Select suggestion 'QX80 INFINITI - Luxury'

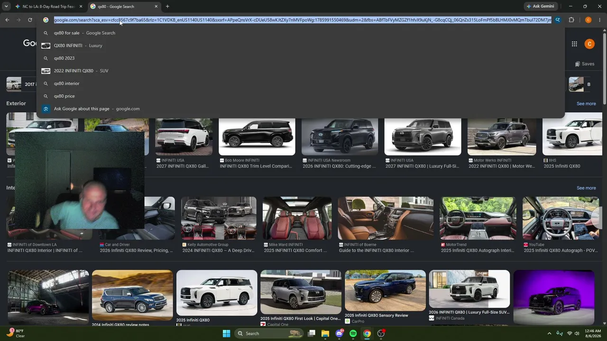click(301, 45)
